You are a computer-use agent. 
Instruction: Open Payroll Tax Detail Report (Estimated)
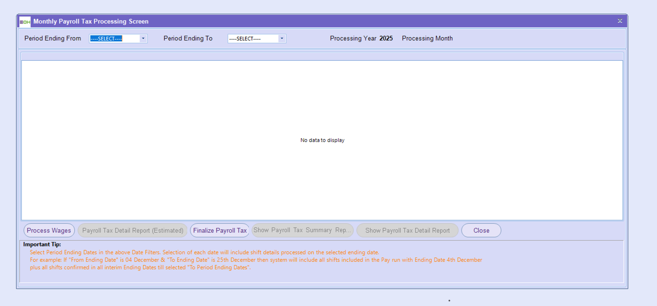133,230
